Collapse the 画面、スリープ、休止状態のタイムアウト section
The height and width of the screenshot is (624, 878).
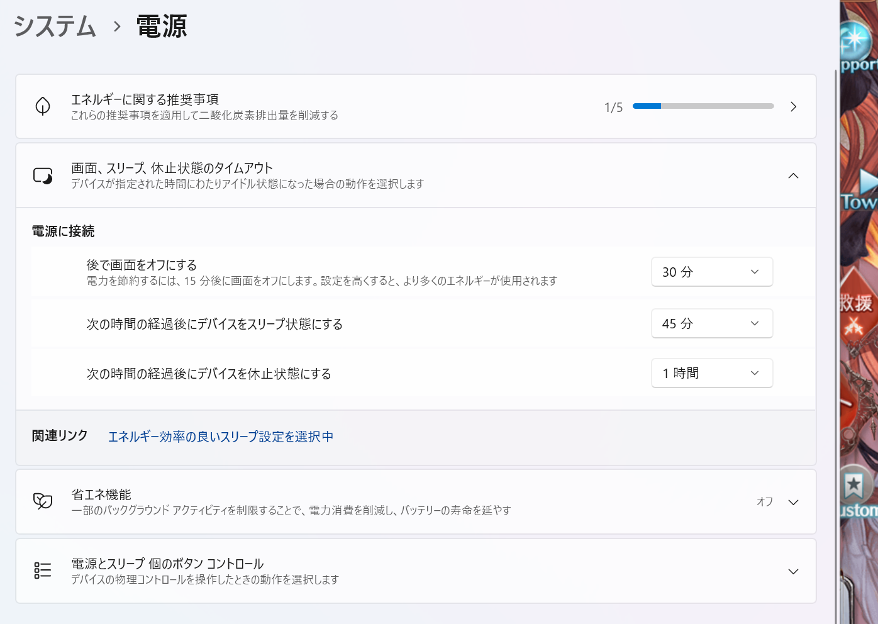(x=793, y=175)
